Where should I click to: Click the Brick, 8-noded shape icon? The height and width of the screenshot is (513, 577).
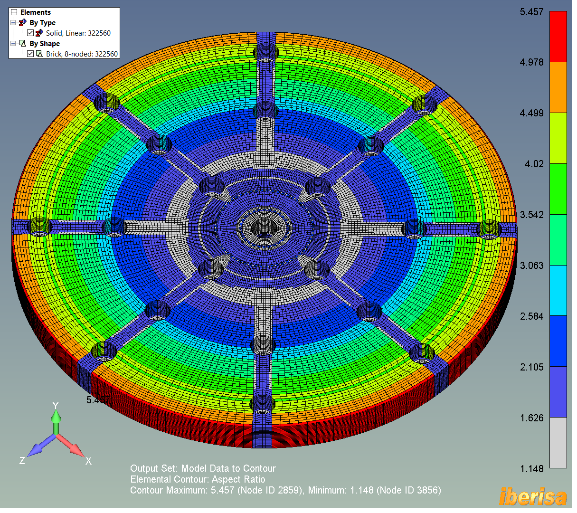[x=39, y=54]
